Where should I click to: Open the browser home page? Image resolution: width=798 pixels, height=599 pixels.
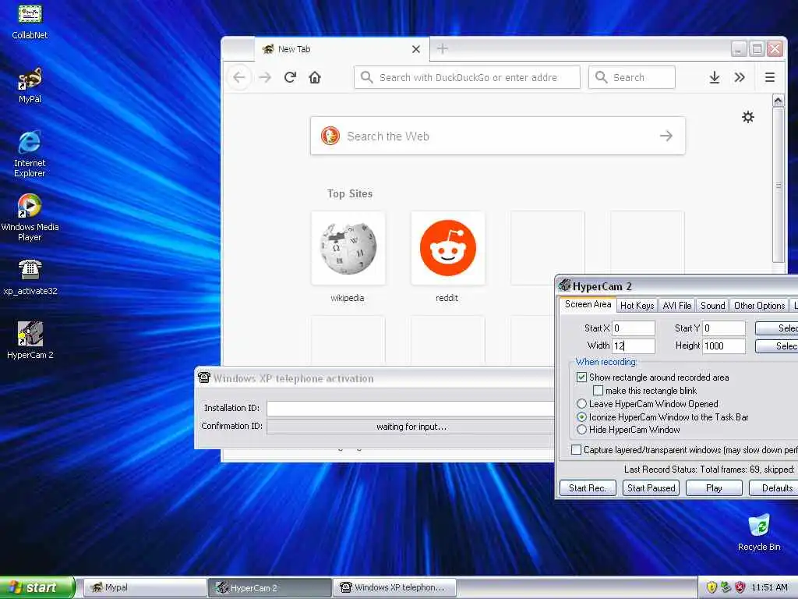click(315, 77)
